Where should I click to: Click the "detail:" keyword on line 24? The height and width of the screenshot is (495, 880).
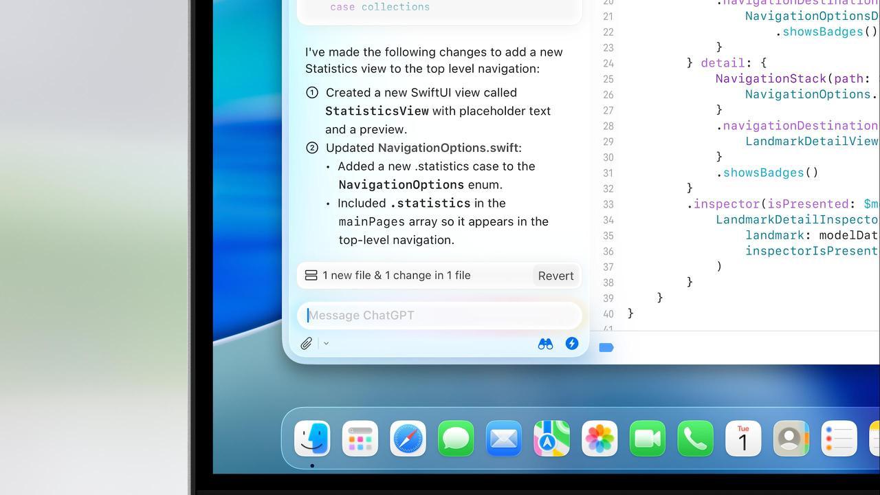pos(726,63)
